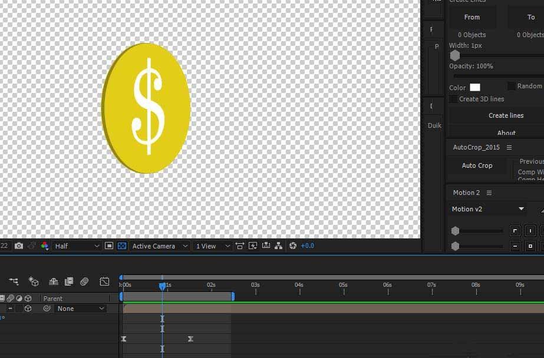Open the AutoCrop_2015 panel menu
The image size is (544, 358).
pyautogui.click(x=509, y=147)
